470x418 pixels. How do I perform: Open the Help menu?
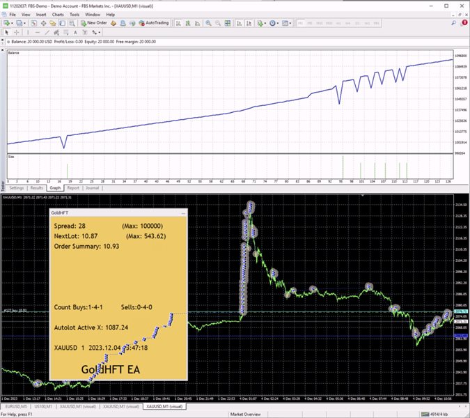tap(110, 15)
